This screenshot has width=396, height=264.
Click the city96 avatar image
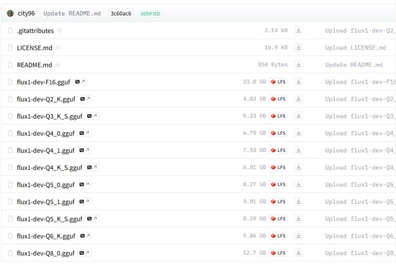(x=10, y=13)
